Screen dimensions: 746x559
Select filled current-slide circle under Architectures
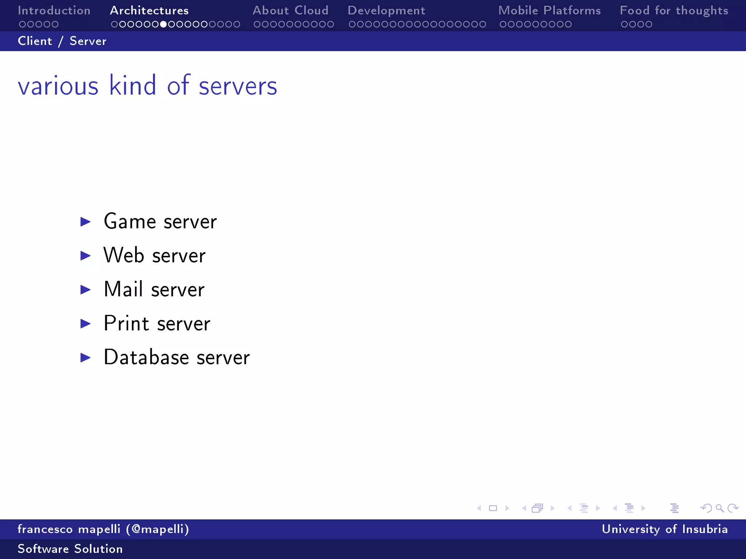tap(164, 24)
